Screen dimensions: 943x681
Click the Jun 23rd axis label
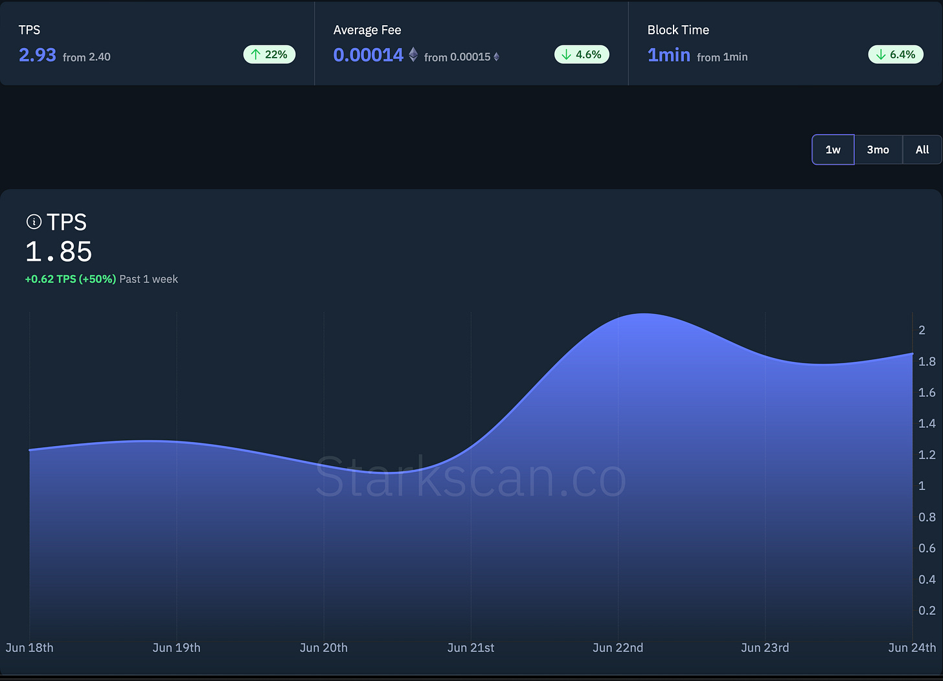(x=765, y=647)
